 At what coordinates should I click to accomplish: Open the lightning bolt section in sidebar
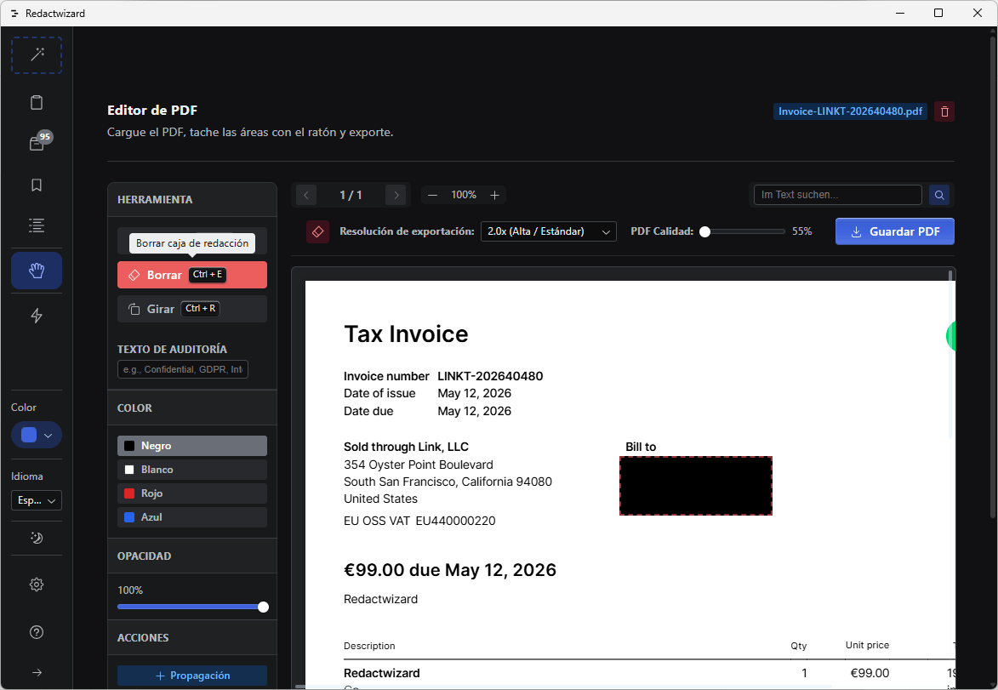pyautogui.click(x=37, y=316)
